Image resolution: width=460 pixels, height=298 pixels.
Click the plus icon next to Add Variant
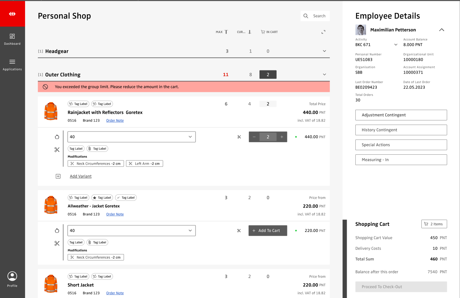point(58,176)
